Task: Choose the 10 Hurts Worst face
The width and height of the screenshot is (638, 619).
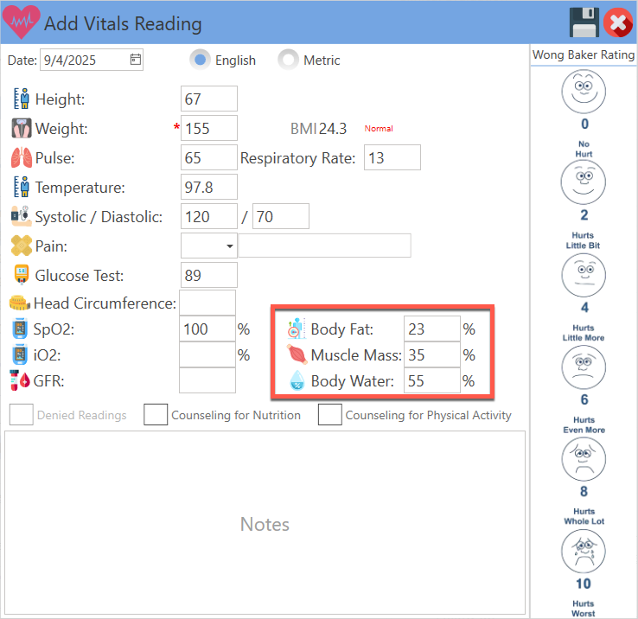Action: click(x=584, y=551)
